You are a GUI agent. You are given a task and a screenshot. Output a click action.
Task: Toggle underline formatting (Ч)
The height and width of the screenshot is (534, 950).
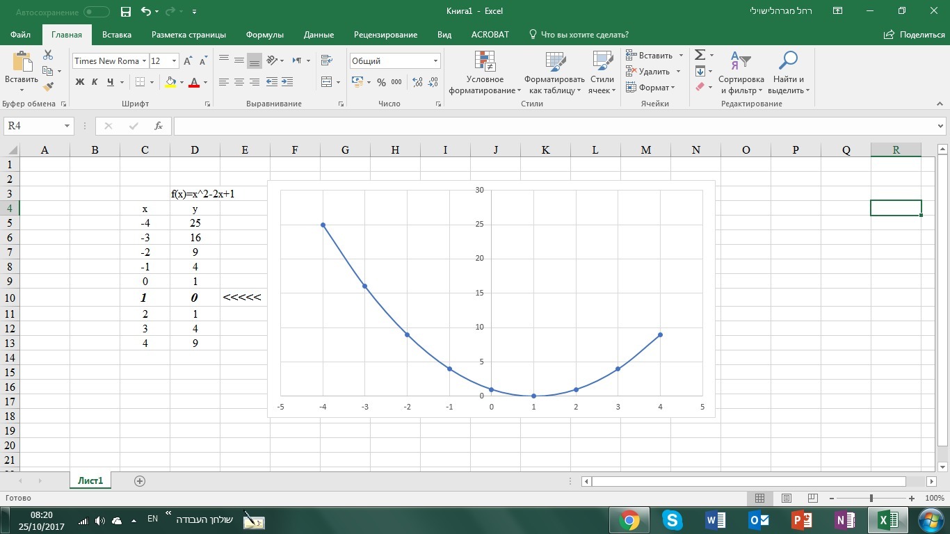point(110,82)
